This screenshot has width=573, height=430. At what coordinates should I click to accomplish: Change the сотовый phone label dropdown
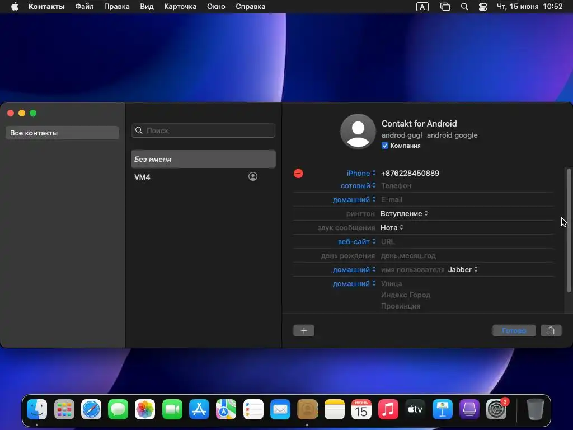(x=358, y=186)
